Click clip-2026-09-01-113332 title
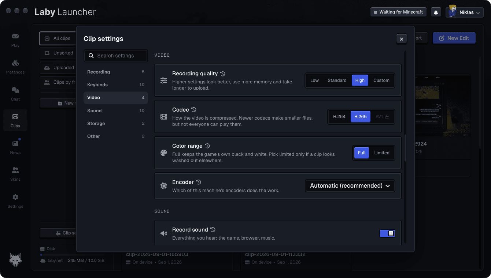 click(x=275, y=254)
